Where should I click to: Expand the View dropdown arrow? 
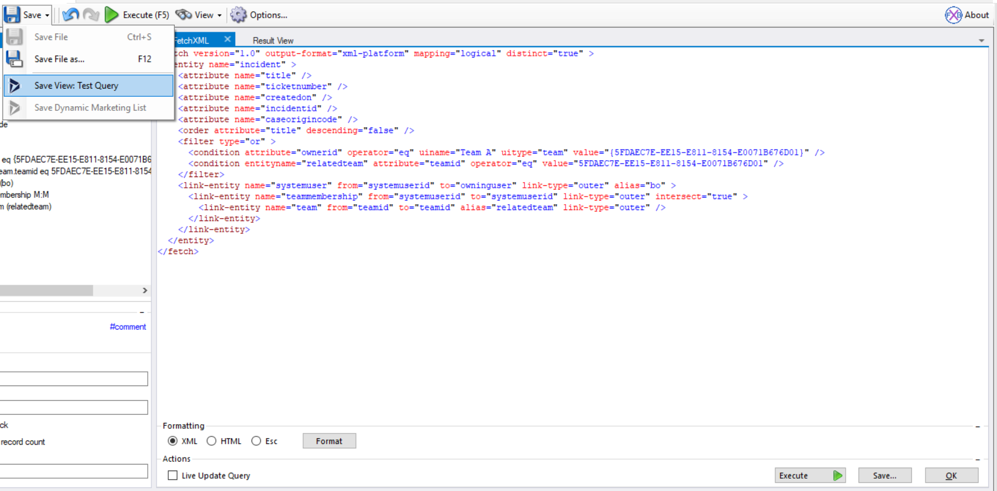219,15
